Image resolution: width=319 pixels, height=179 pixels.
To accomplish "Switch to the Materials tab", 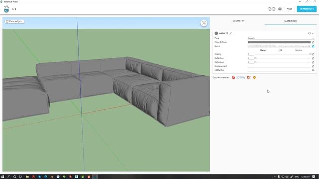I will point(290,21).
